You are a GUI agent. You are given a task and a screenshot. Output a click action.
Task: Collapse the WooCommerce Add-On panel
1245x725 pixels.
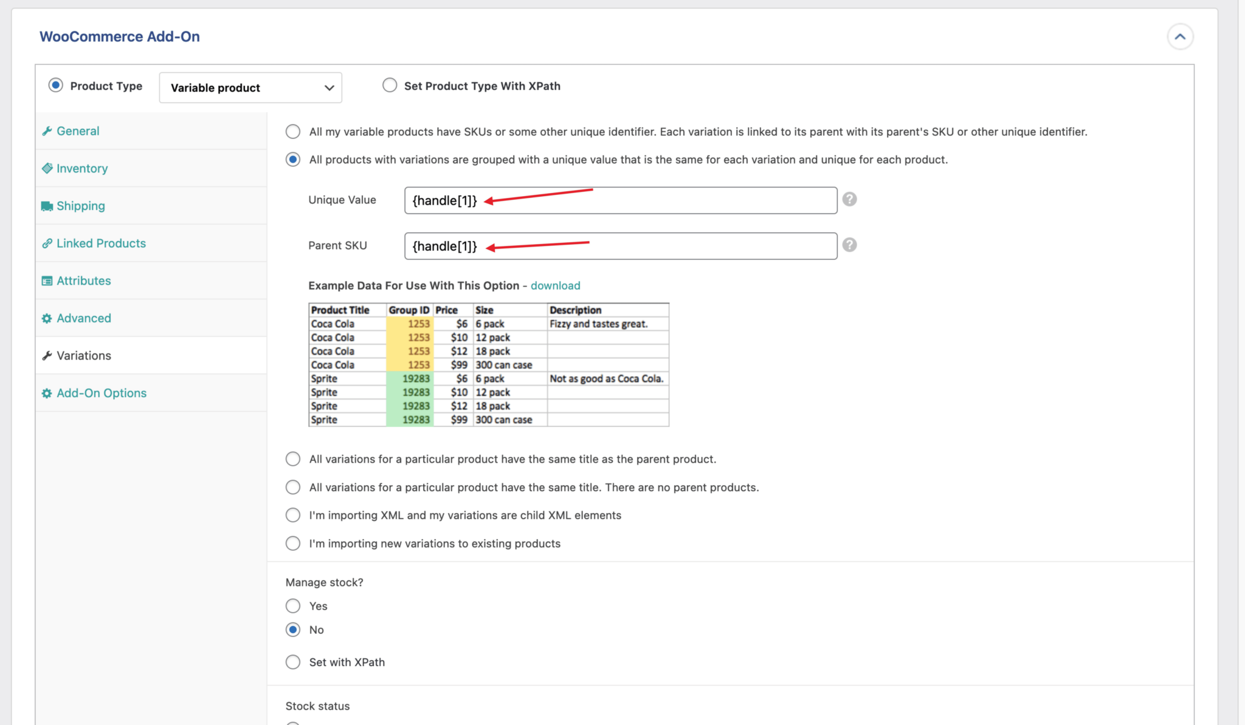(1180, 36)
